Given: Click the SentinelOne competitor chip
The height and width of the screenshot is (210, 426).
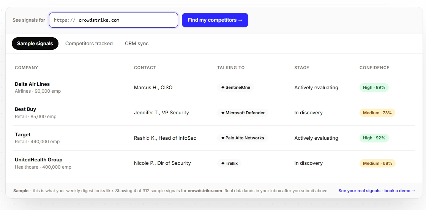Looking at the screenshot, I should tap(235, 87).
